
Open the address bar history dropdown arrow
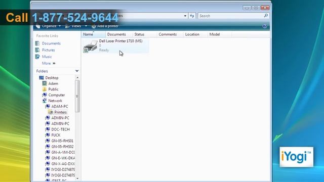click(185, 16)
